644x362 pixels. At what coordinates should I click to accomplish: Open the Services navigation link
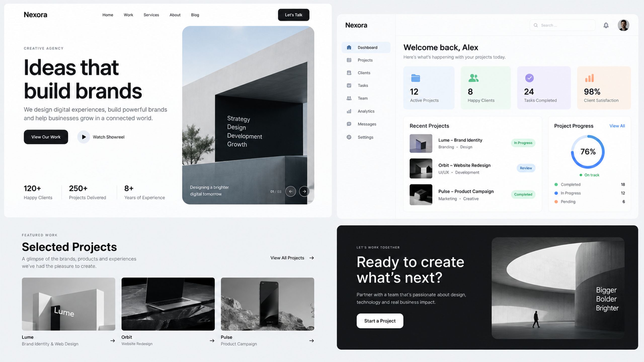pos(151,15)
